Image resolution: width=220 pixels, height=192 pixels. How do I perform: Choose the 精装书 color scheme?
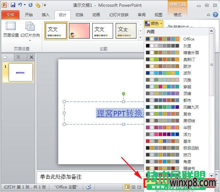click(x=176, y=168)
